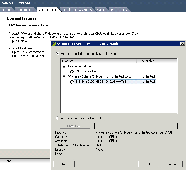Click the Enter Key... button

(x=75, y=126)
